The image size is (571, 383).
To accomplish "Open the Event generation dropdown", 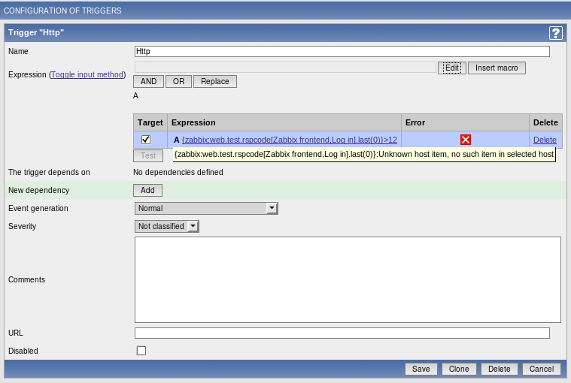I will click(206, 208).
